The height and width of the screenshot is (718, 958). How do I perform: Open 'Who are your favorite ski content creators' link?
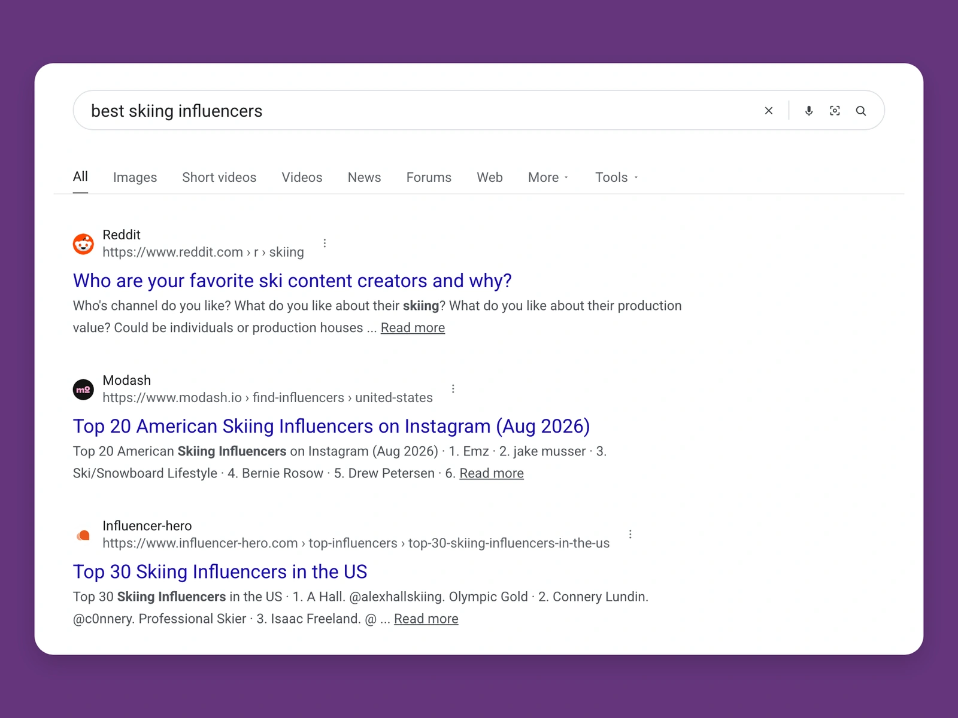(292, 281)
